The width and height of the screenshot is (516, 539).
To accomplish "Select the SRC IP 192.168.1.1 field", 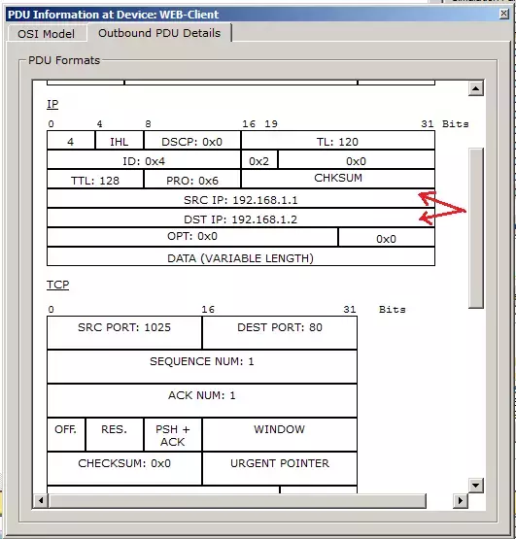I will 241,198.
